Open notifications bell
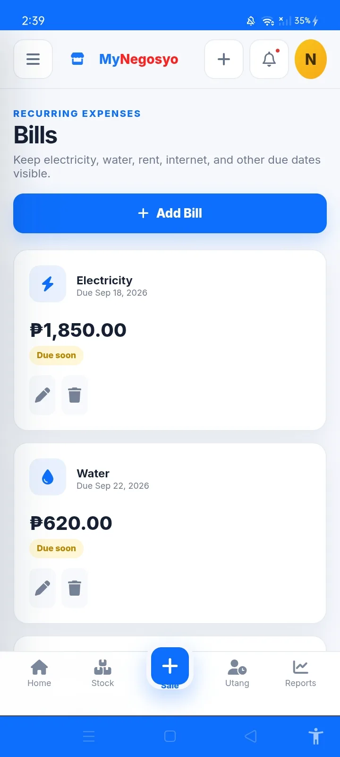 pos(269,59)
